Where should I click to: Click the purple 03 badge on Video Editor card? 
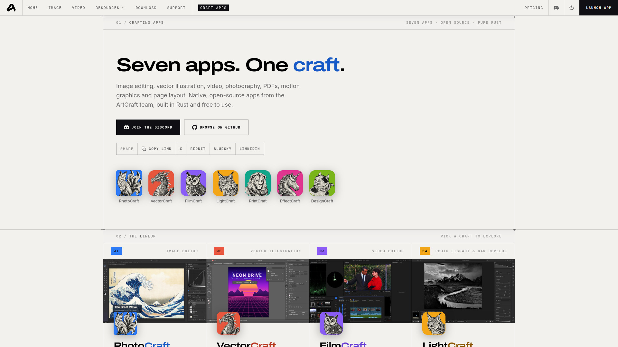pyautogui.click(x=322, y=251)
